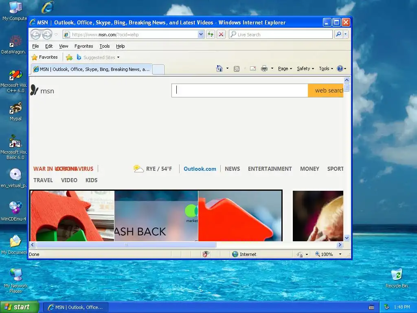Click the Live Search magnifier button
The width and height of the screenshot is (417, 313).
338,34
